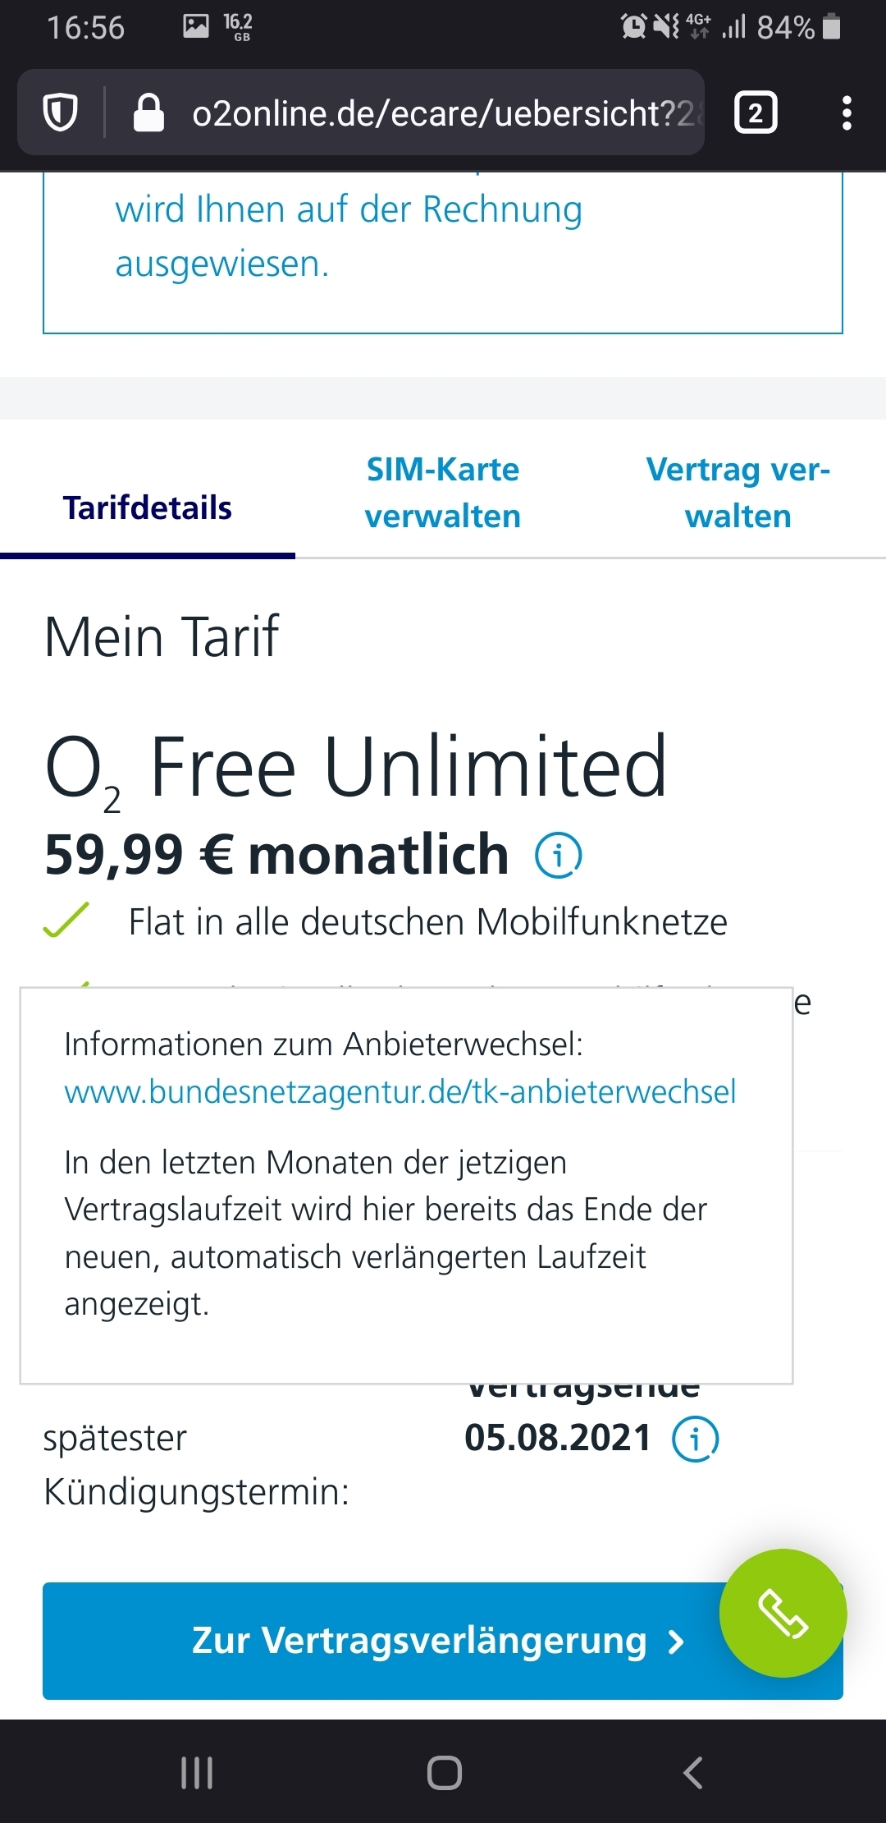
Task: Tap info icon beside date 05.08.2021
Action: [696, 1439]
